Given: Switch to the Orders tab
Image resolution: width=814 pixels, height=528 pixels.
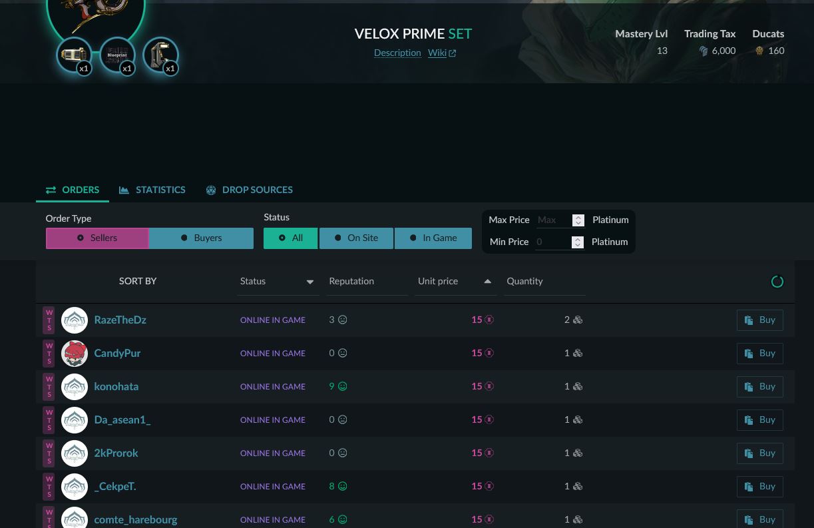Looking at the screenshot, I should coord(73,190).
